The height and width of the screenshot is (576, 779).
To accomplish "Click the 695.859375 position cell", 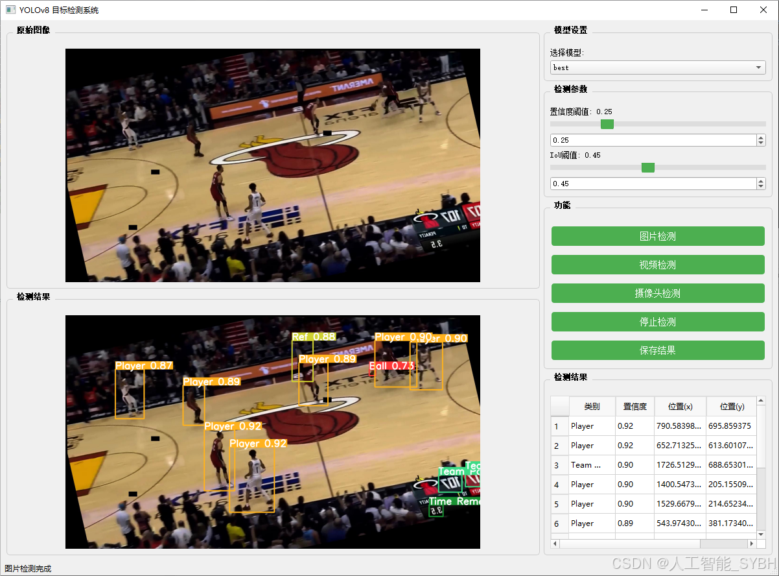I will [x=731, y=426].
